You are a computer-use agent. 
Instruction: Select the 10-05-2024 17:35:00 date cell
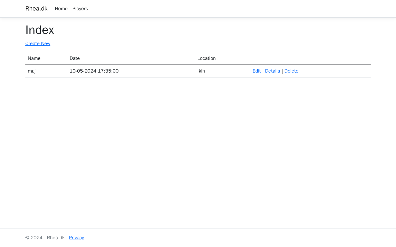pyautogui.click(x=94, y=71)
